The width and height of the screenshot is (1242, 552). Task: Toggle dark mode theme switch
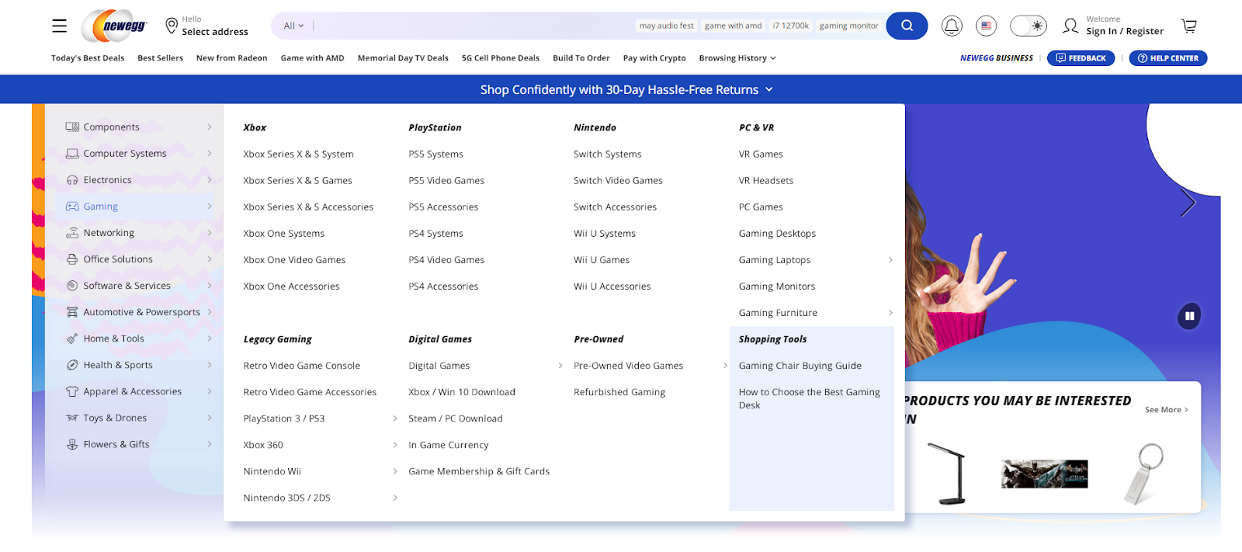pyautogui.click(x=1029, y=26)
